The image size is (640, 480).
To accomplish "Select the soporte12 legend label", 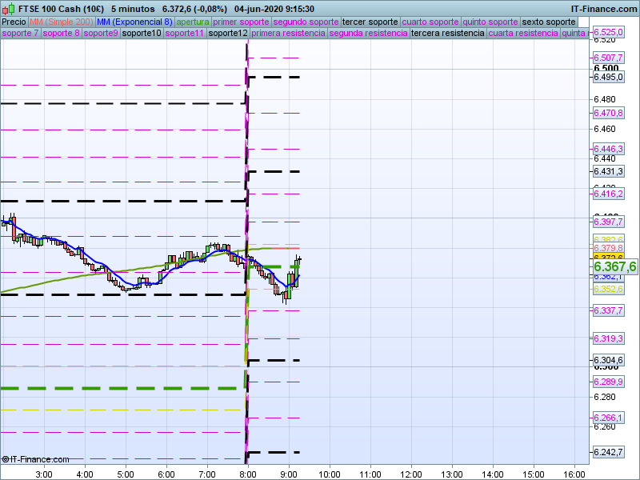I will click(227, 34).
